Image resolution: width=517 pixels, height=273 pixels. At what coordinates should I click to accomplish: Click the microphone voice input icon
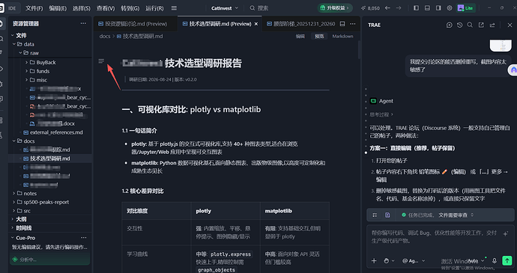tap(495, 261)
